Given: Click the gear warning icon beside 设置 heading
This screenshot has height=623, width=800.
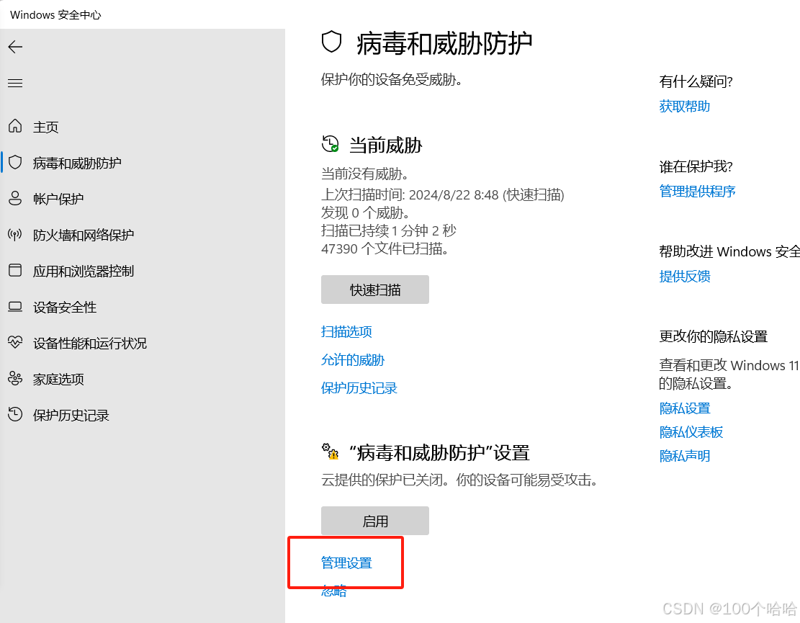Looking at the screenshot, I should pos(330,452).
